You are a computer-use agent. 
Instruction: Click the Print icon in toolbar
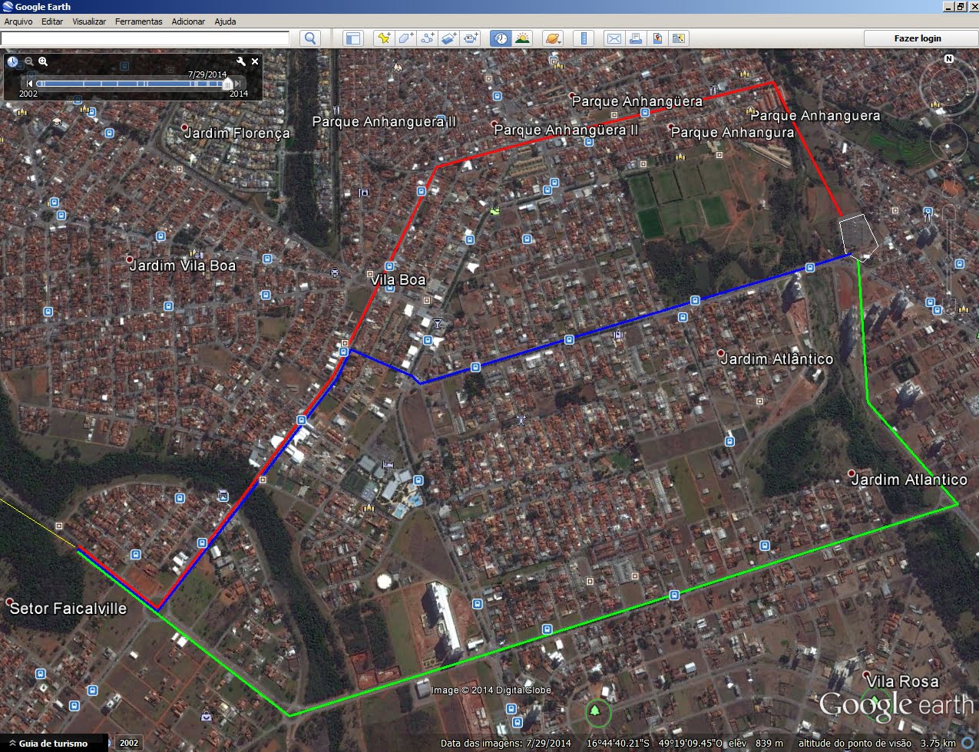pos(635,38)
